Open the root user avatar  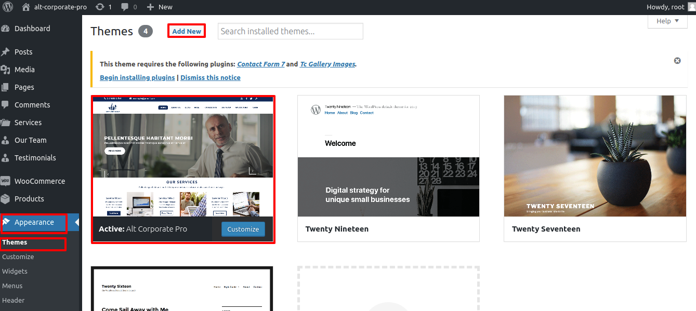(x=691, y=7)
